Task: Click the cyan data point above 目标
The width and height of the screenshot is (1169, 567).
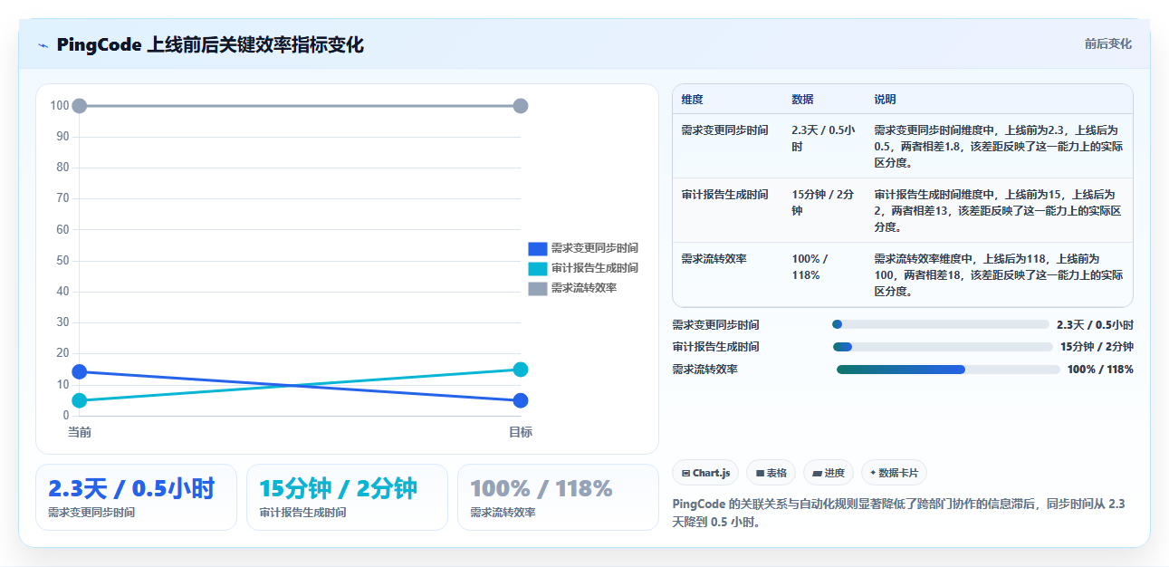Action: 521,369
